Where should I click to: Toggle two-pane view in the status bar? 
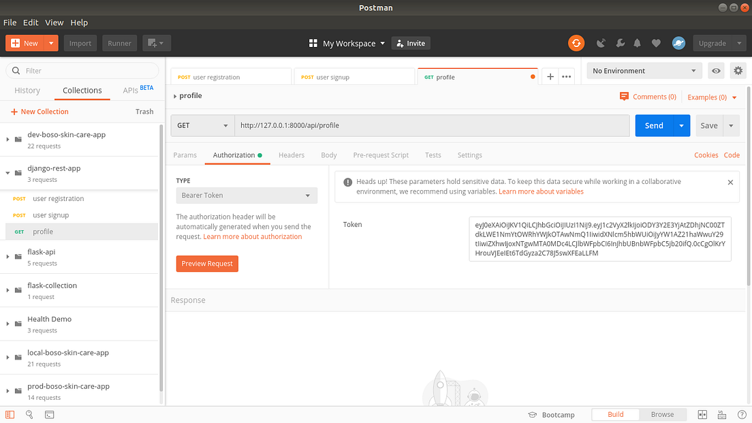(x=702, y=414)
